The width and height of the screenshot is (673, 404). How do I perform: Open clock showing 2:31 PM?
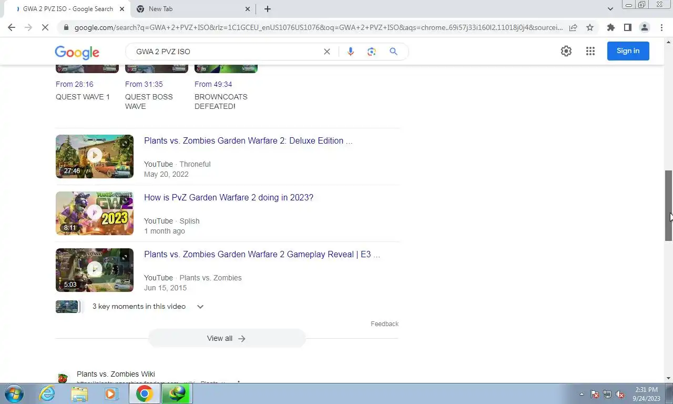coord(646,394)
